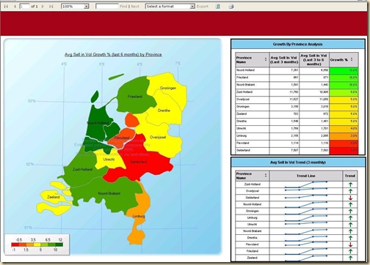Click Noord-Brabant up trend arrow

click(350, 231)
